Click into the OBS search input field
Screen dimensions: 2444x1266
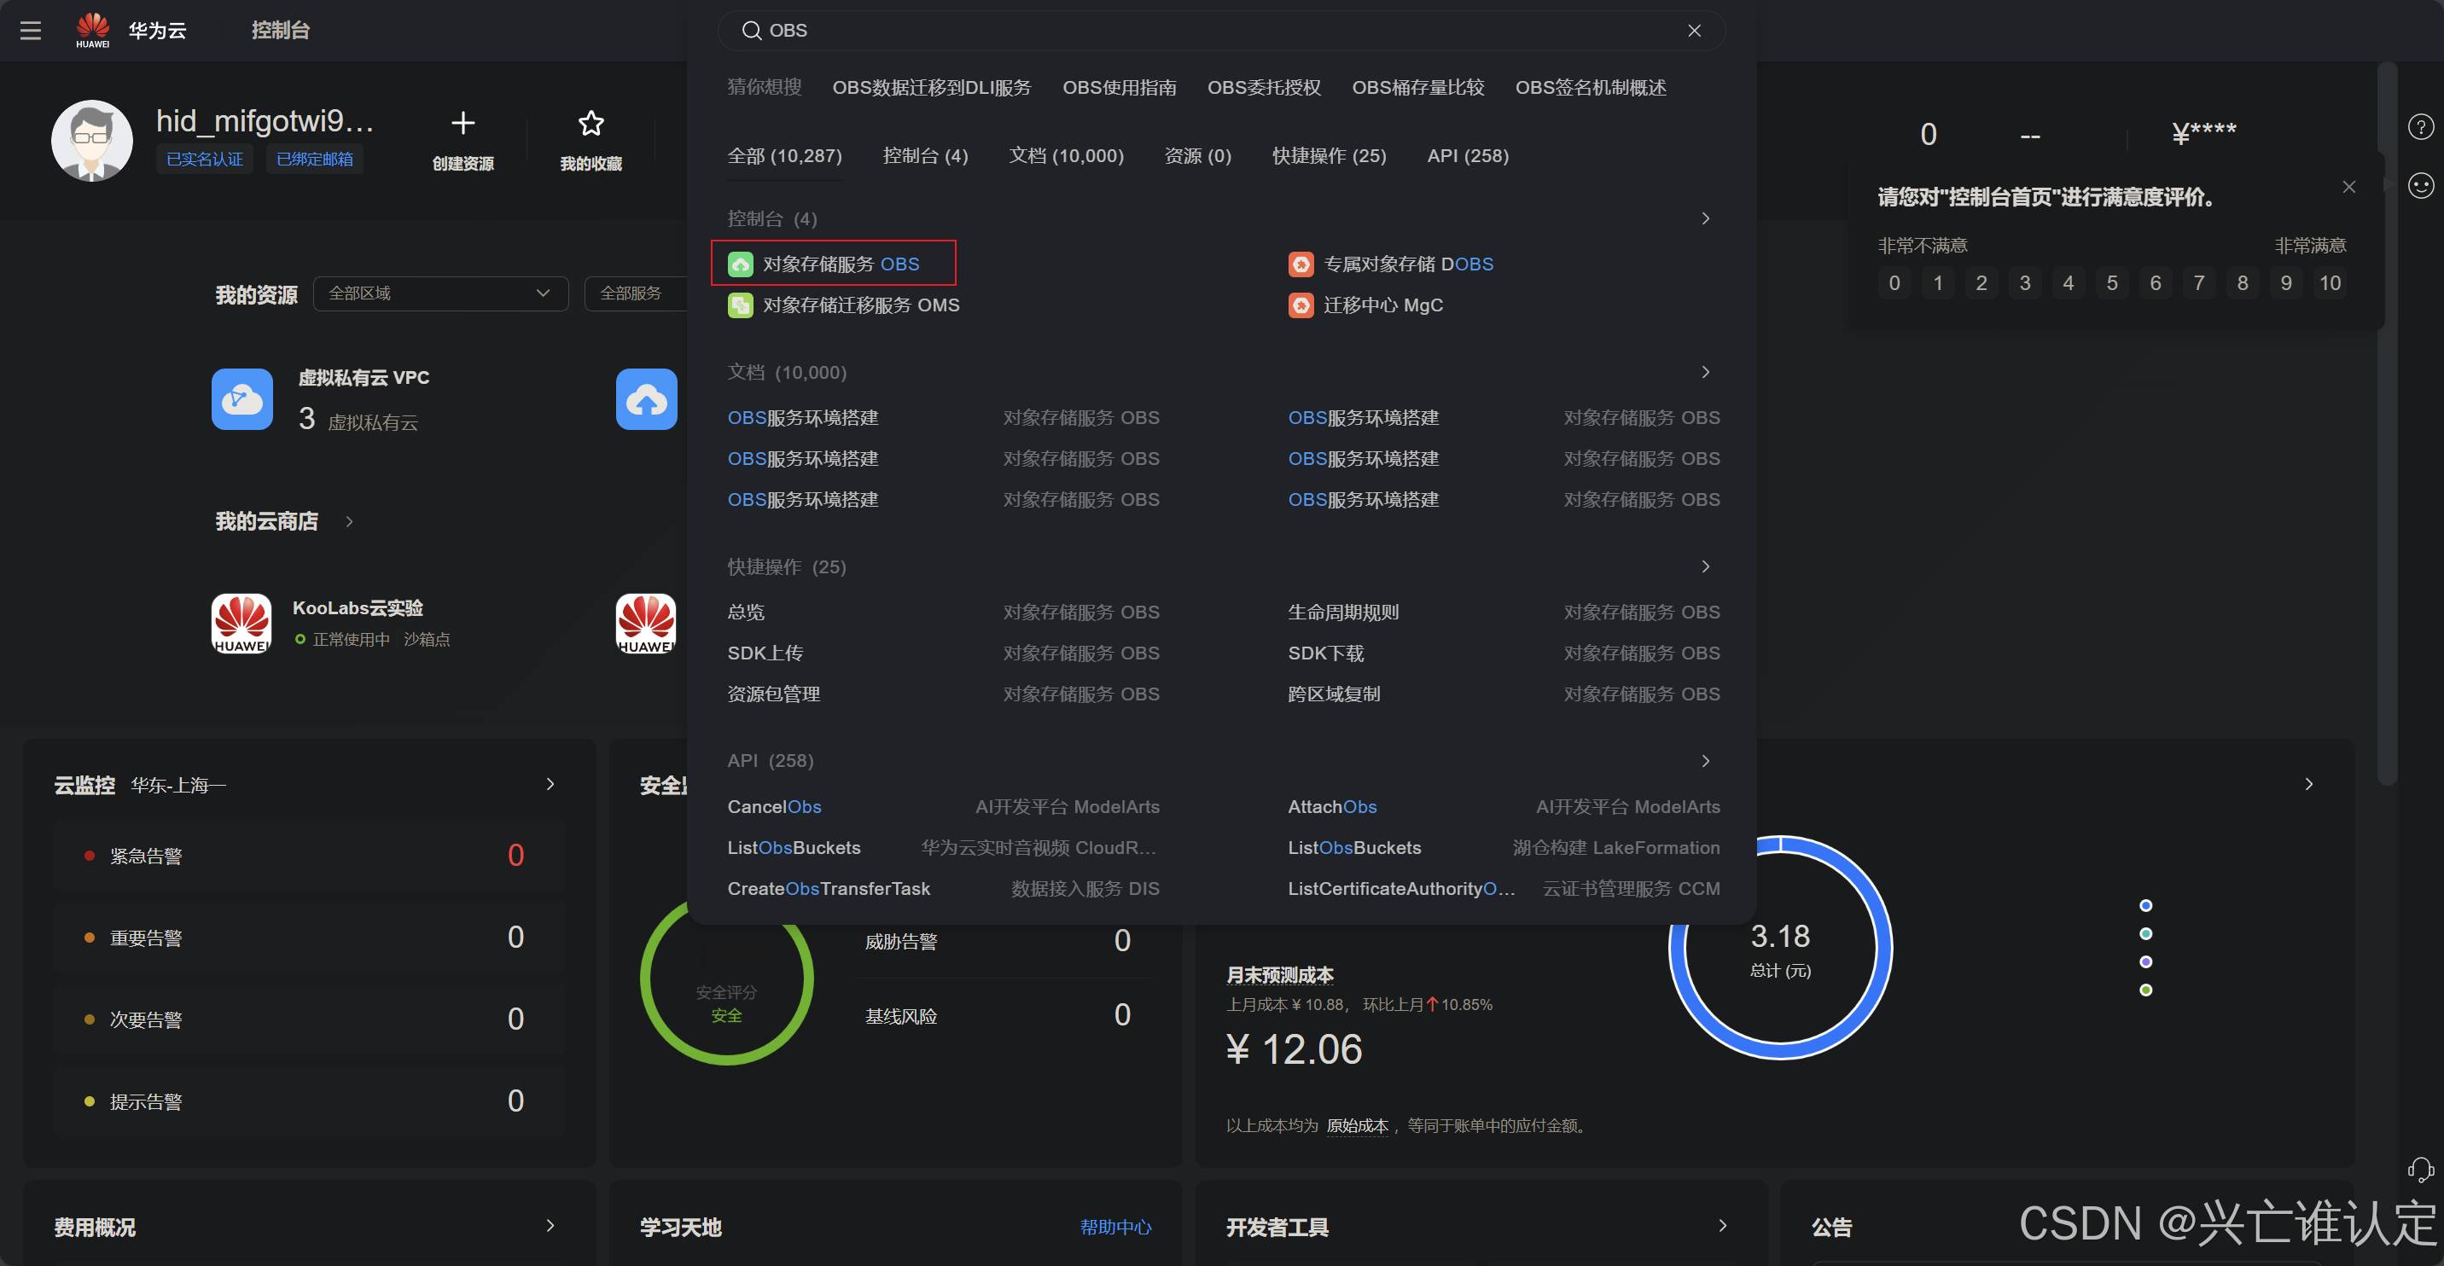pyautogui.click(x=1221, y=31)
